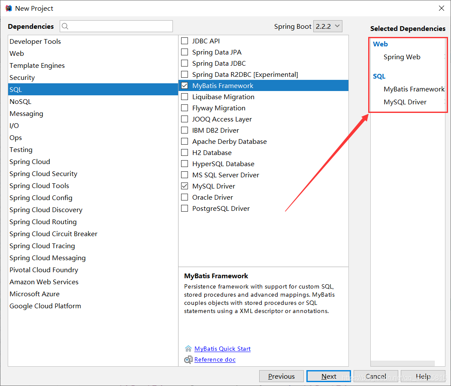Select the NoSQL dependency category
The height and width of the screenshot is (386, 451).
pyautogui.click(x=20, y=102)
